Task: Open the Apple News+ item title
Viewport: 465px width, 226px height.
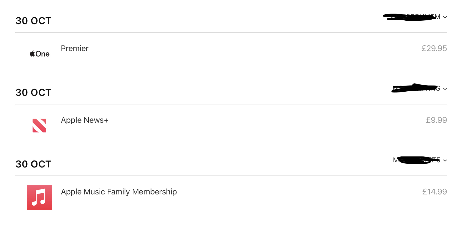Action: click(85, 120)
